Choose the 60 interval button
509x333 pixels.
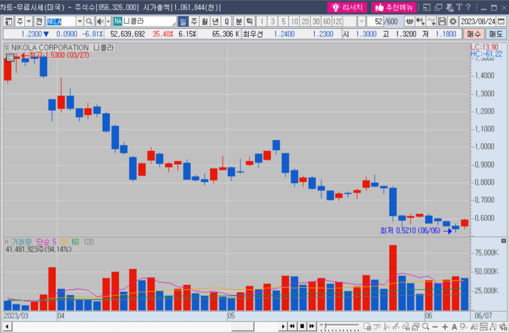pos(327,21)
